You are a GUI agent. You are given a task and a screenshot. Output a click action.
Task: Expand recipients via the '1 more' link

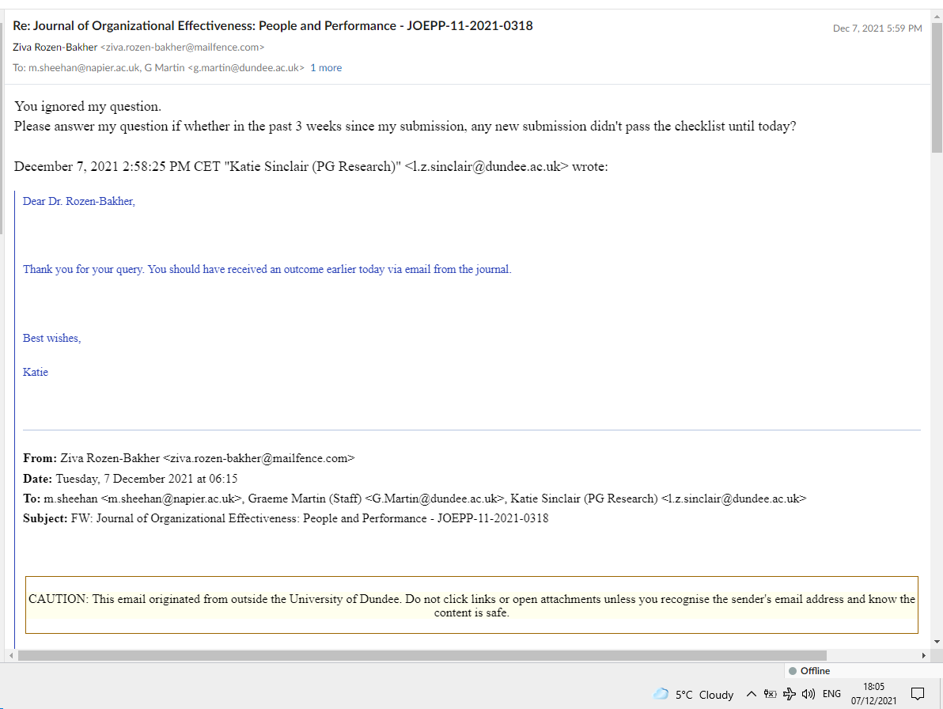point(326,68)
